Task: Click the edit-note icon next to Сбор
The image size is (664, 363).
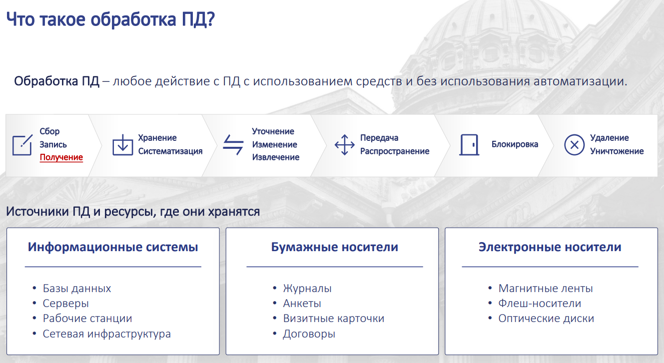Action: tap(22, 145)
